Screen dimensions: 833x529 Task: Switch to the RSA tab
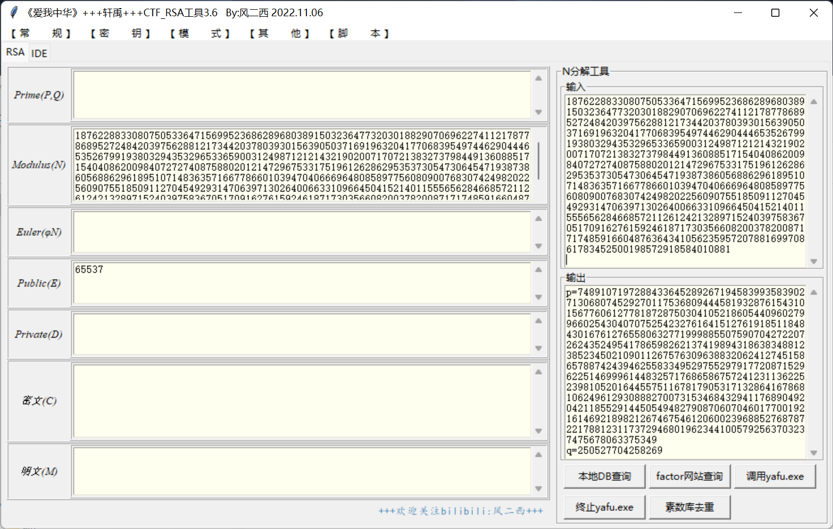(x=15, y=52)
